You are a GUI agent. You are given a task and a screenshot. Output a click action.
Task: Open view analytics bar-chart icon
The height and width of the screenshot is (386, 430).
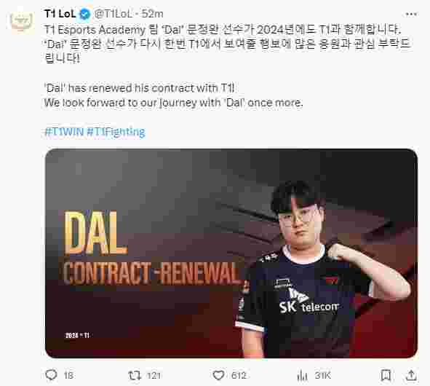[302, 375]
